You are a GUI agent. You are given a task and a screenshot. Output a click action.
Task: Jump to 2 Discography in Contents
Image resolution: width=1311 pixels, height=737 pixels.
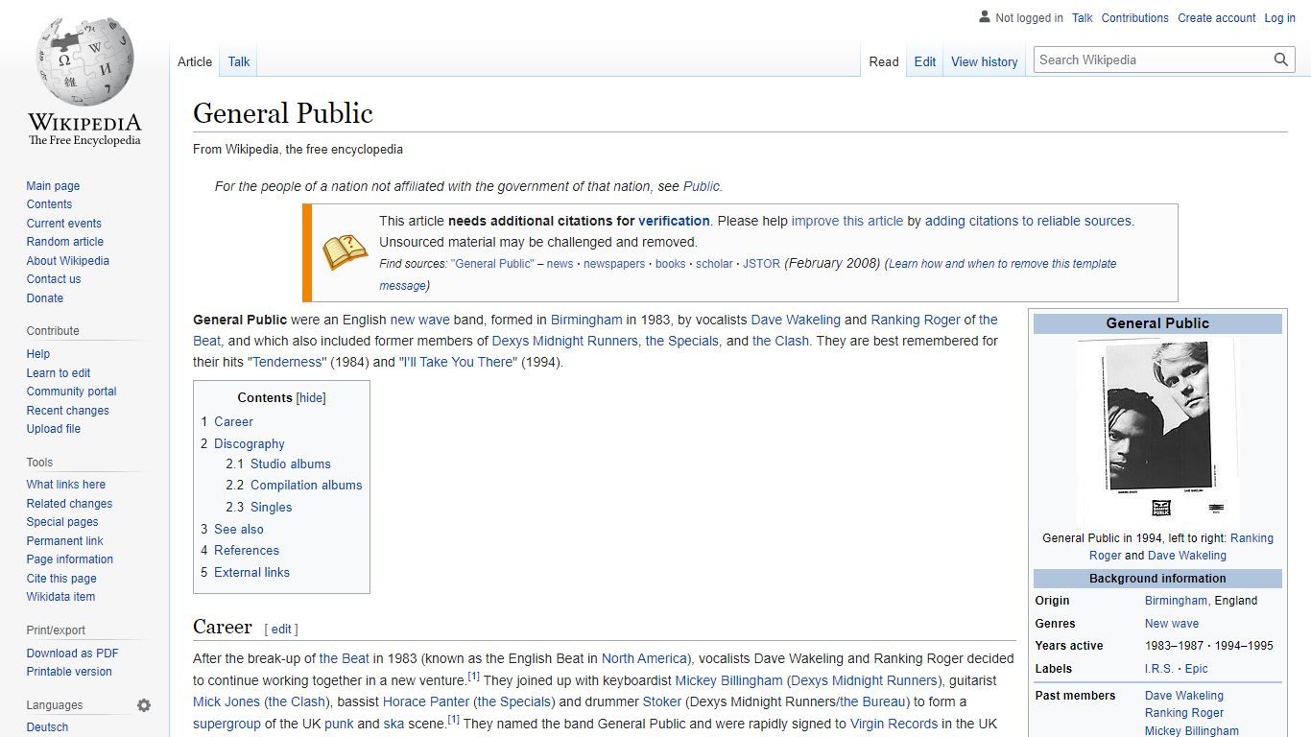click(243, 443)
